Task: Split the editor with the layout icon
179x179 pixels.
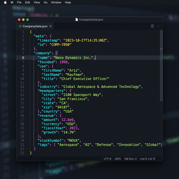Action: pyautogui.click(x=152, y=26)
